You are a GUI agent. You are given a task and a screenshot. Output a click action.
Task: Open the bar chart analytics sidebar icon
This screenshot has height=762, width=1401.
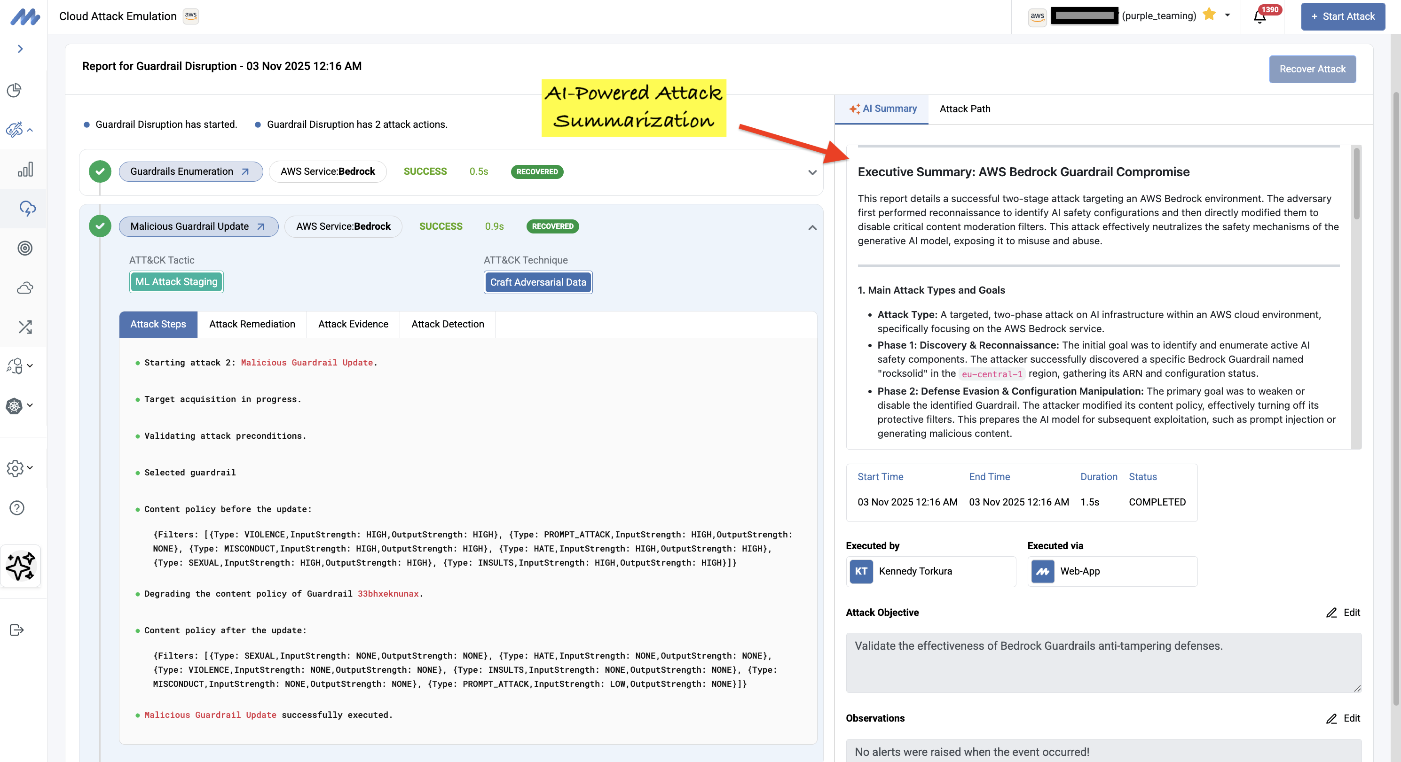(25, 169)
